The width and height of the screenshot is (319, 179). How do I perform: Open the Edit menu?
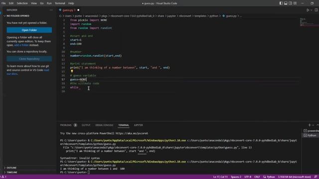11,3
